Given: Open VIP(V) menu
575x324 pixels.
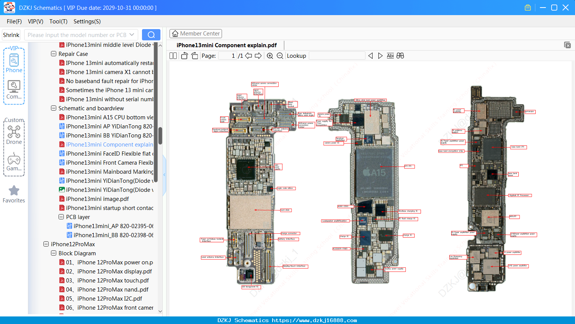Looking at the screenshot, I should pyautogui.click(x=35, y=22).
